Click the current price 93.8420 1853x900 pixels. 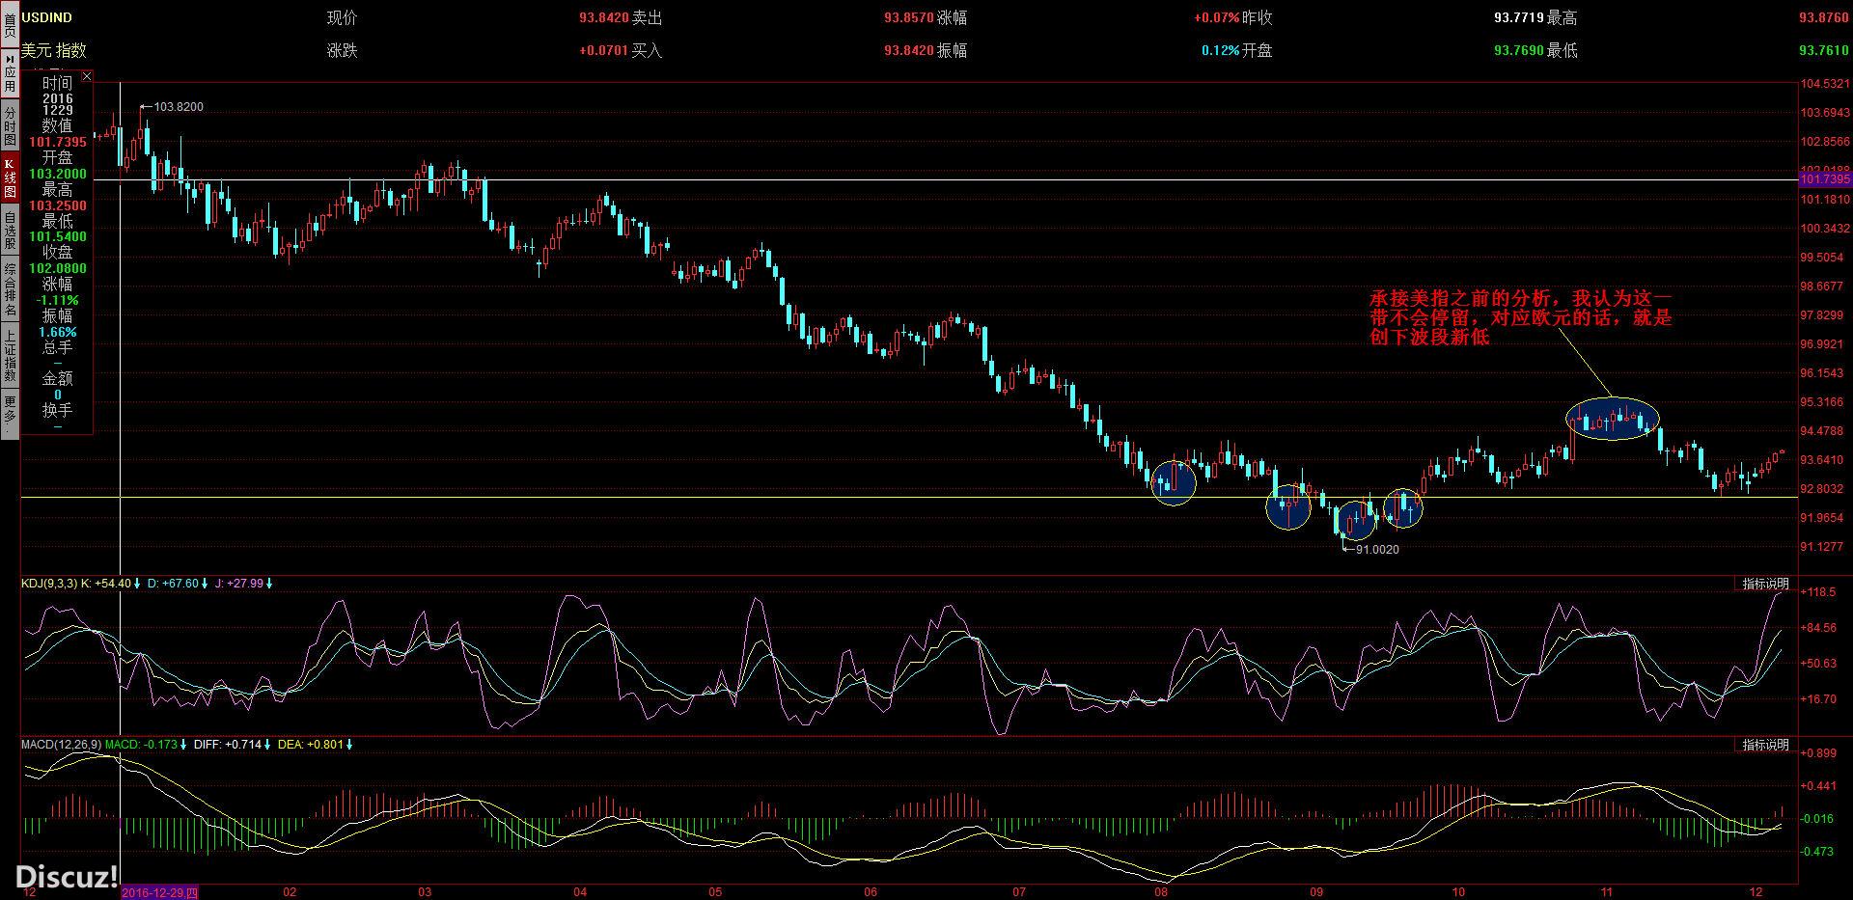[x=604, y=17]
